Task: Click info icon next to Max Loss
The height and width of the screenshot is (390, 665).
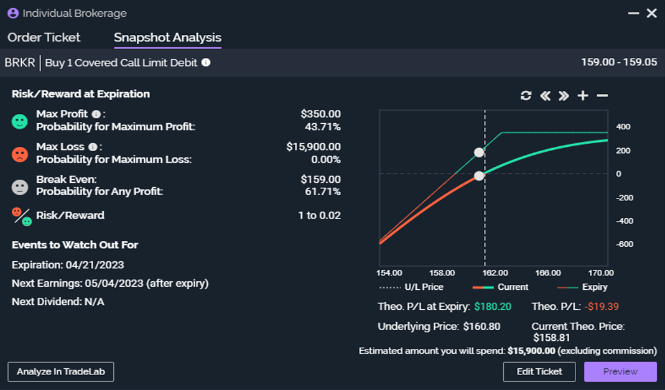Action: [x=93, y=147]
